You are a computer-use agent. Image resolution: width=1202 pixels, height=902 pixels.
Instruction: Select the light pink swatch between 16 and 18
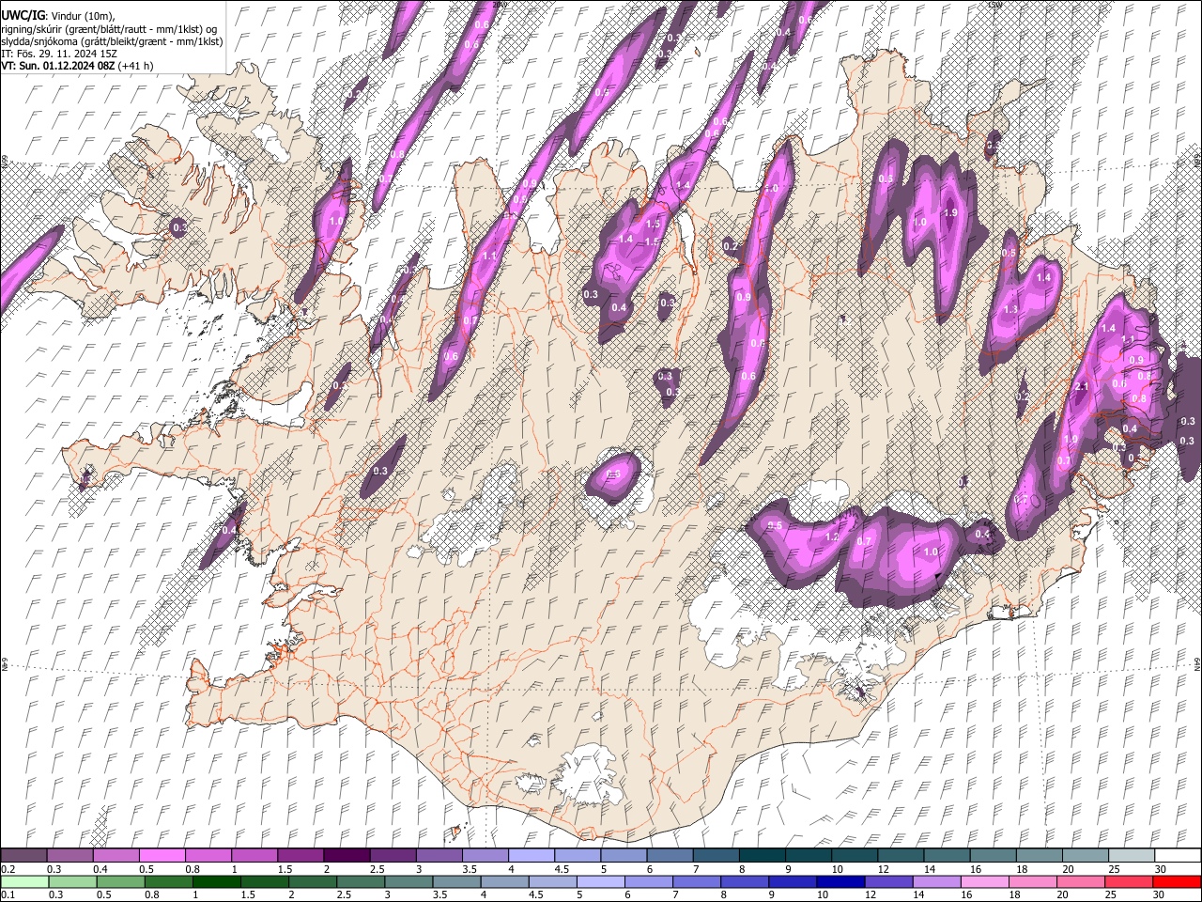pos(985,881)
